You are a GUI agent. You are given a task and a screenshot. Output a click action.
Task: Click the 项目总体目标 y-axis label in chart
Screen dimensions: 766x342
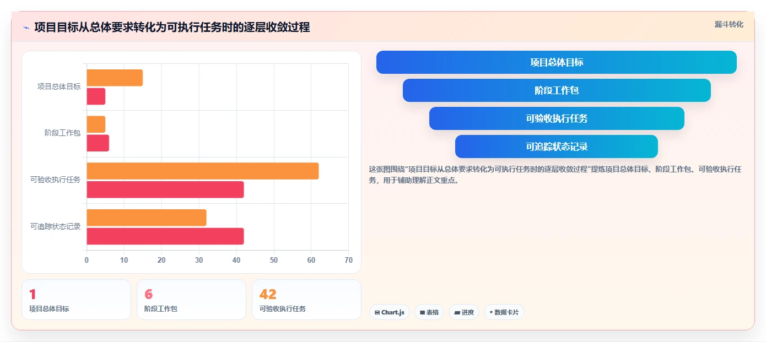[59, 86]
